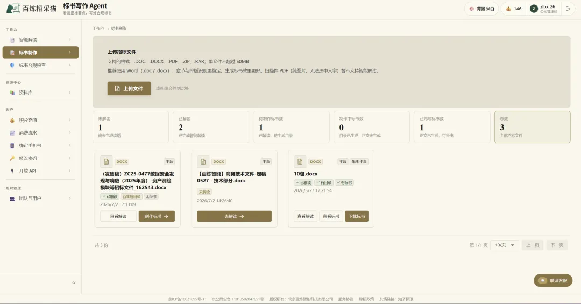
Task: Expand 标书合规检查 chevron arrow
Action: [69, 65]
